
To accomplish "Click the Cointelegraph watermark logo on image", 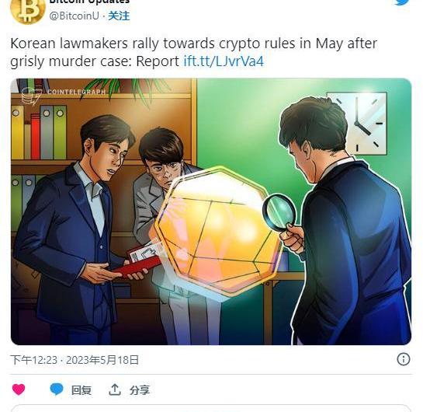I will click(x=64, y=95).
